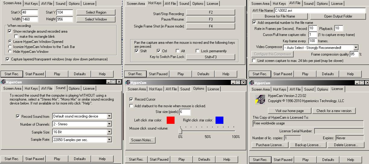Click the Select Region button

point(96,12)
